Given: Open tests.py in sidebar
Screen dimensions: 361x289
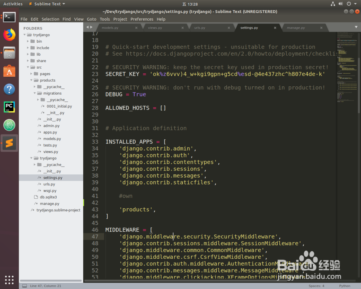Looking at the screenshot, I should pyautogui.click(x=50, y=145).
